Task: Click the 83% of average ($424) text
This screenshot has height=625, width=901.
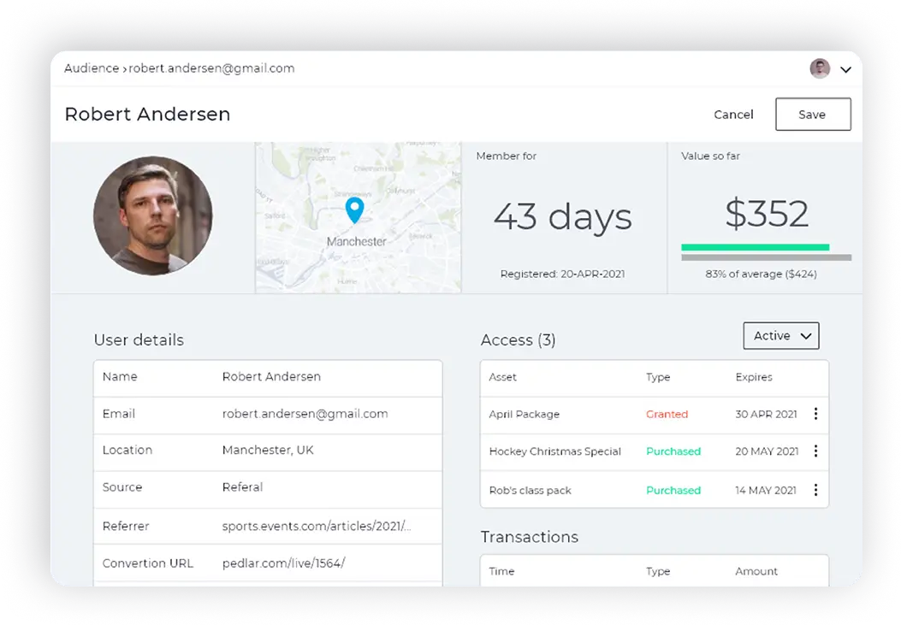Action: (761, 274)
